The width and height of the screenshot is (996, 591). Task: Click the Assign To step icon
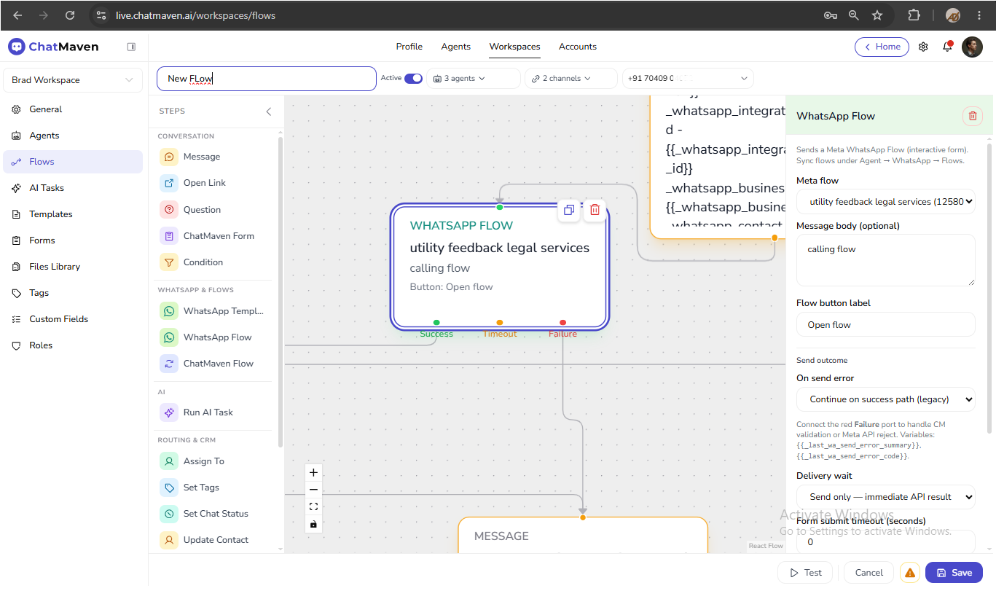169,461
